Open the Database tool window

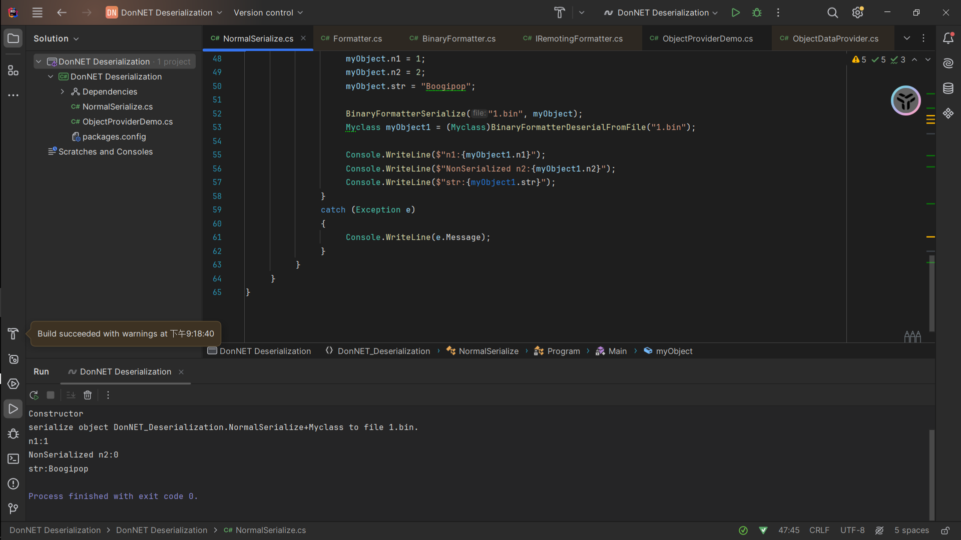(948, 88)
